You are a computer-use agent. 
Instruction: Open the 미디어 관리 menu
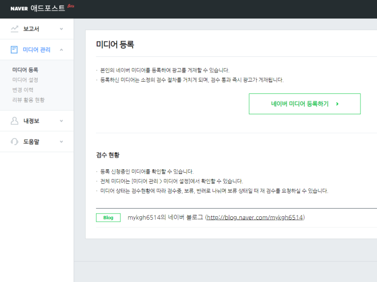[37, 50]
